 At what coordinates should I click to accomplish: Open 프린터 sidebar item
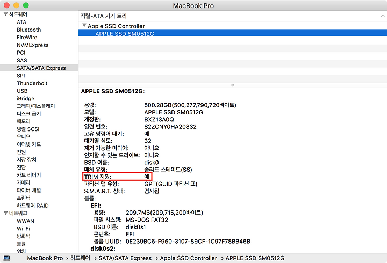24,198
